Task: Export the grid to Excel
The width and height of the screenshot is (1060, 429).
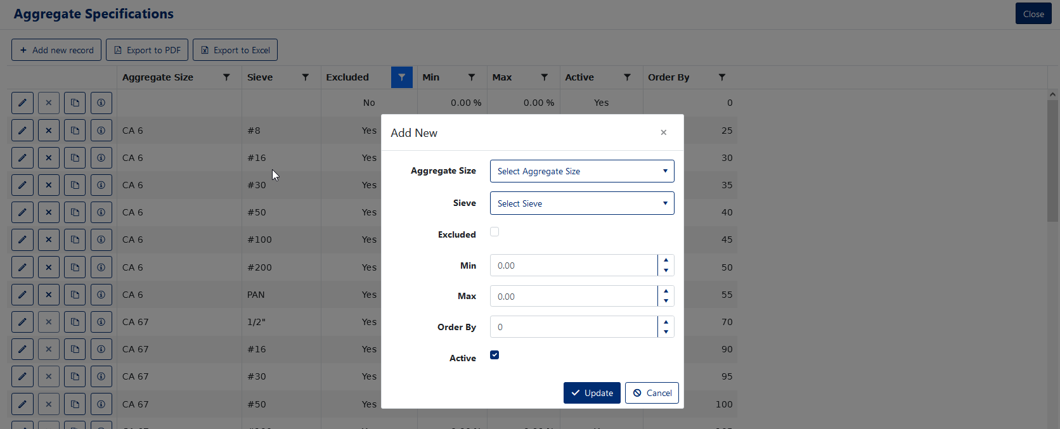Action: (x=235, y=50)
